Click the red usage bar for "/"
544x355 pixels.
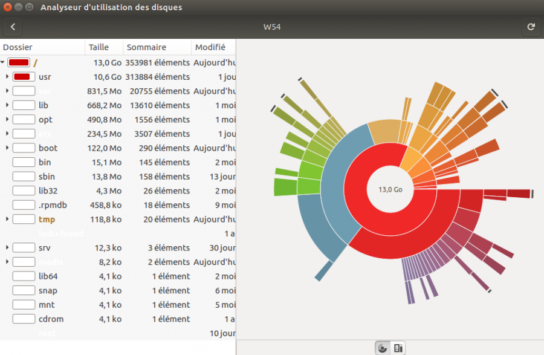click(19, 62)
